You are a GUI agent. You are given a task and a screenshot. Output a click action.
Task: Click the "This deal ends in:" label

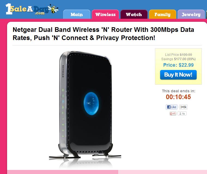178,91
